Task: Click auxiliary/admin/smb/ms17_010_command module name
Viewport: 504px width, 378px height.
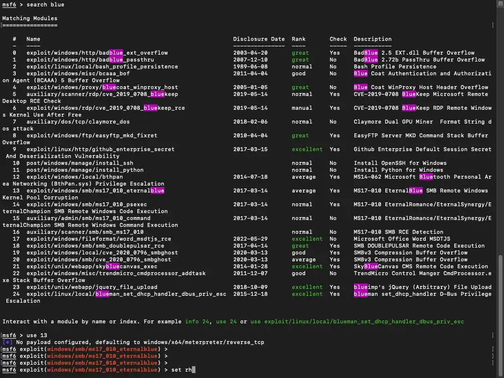Action: point(89,218)
